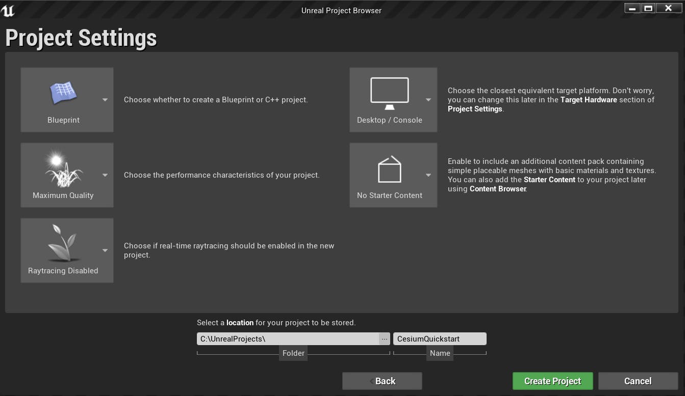Click the Create Project button
The height and width of the screenshot is (396, 685).
click(x=552, y=381)
